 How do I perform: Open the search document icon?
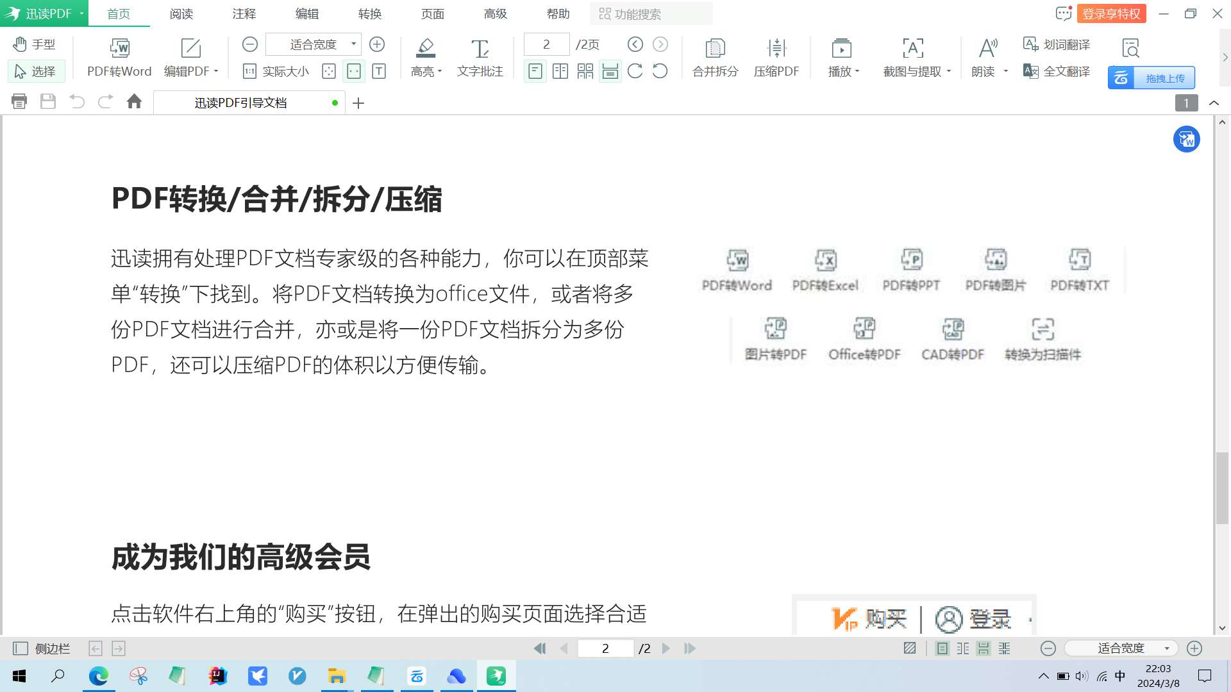tap(1130, 48)
